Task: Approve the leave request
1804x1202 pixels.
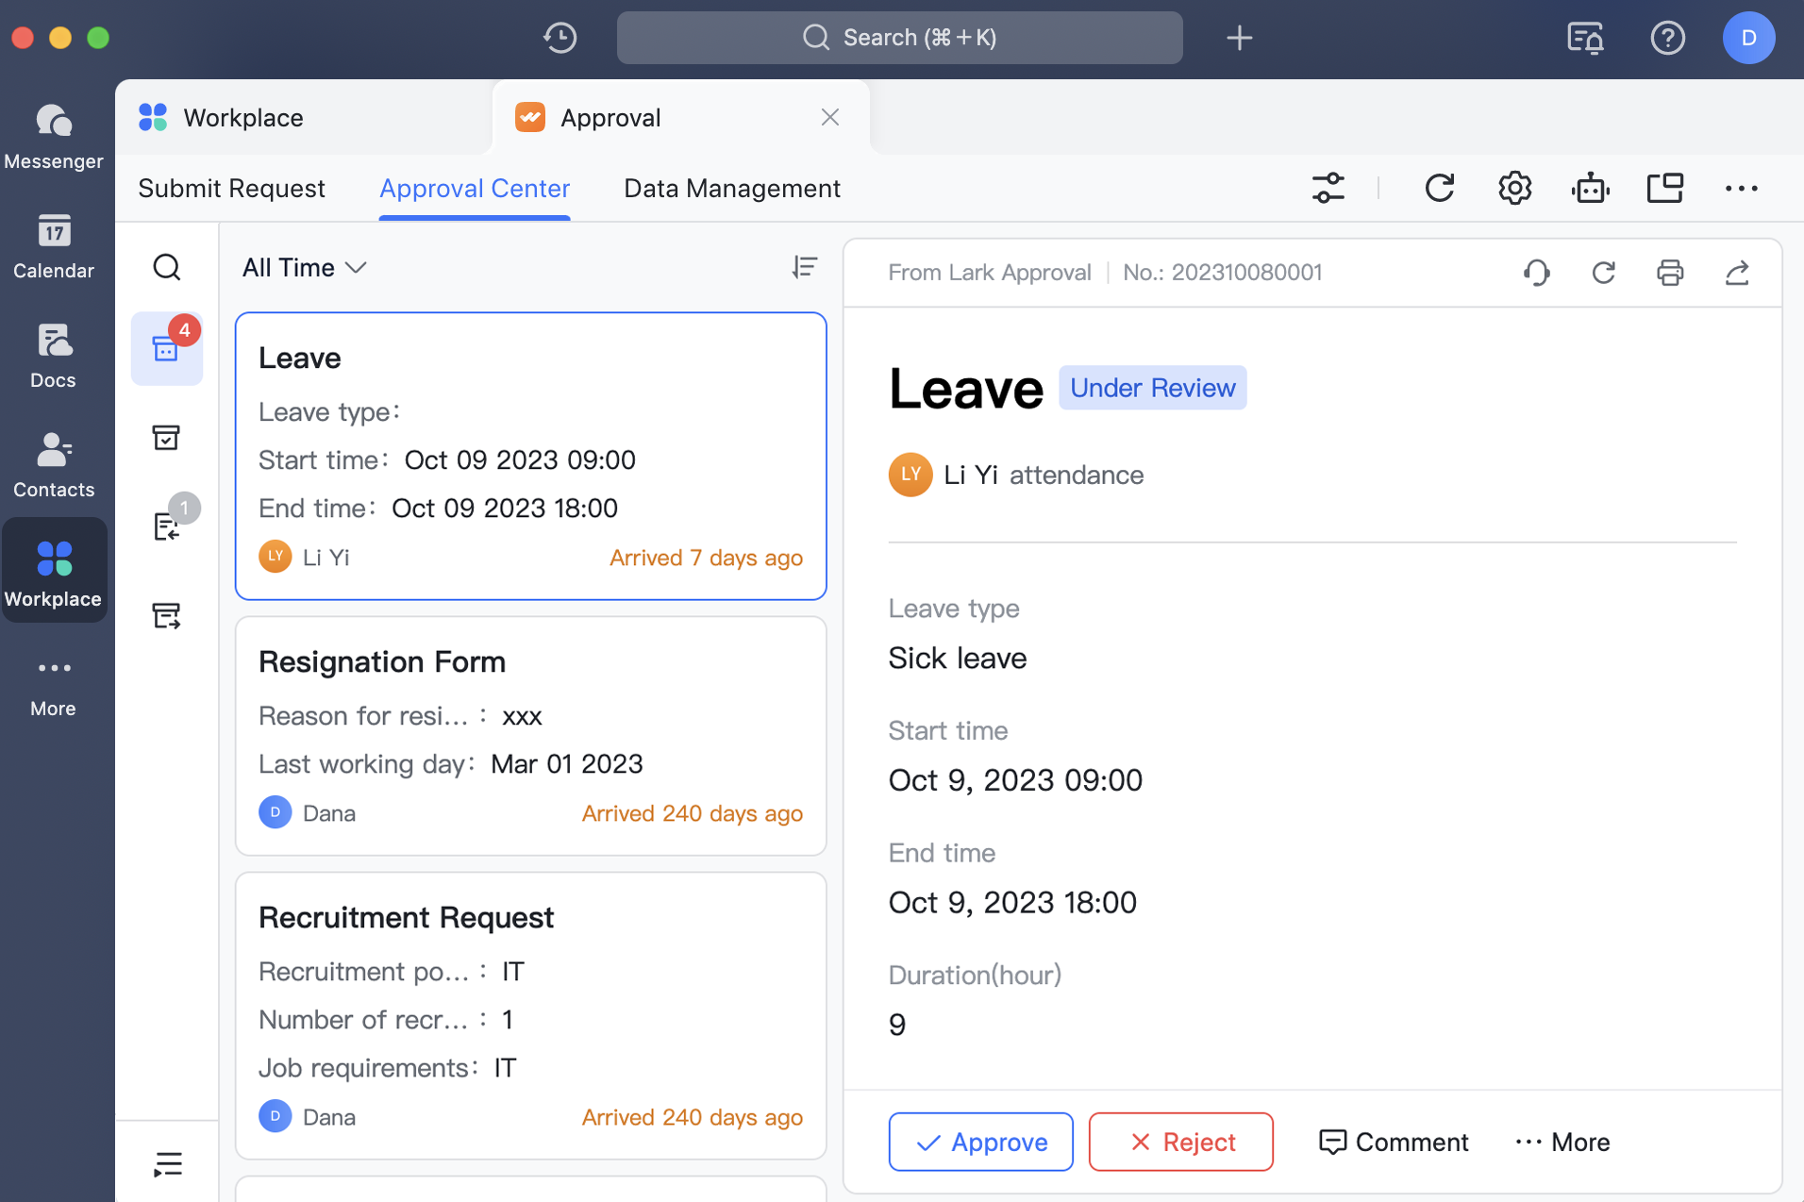Action: [980, 1142]
